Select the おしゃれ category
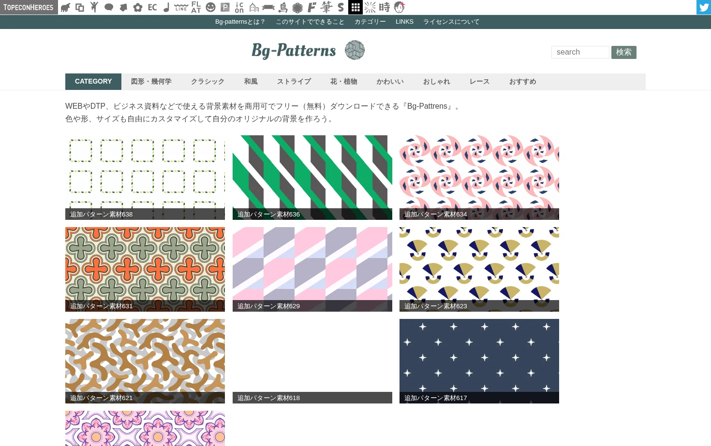 437,82
